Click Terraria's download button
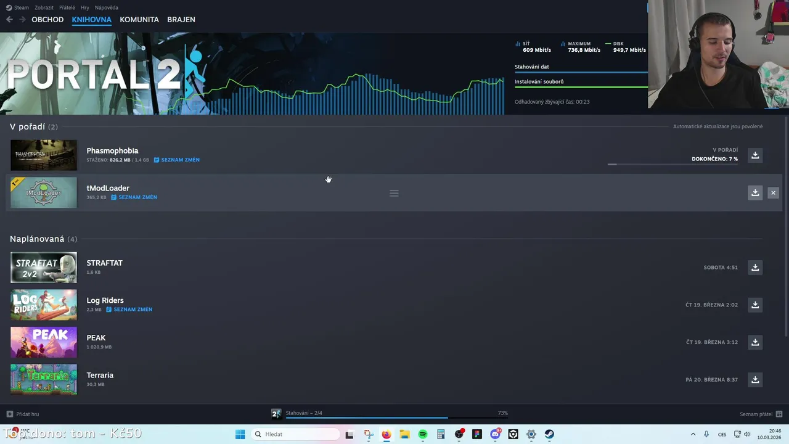Screen dimensions: 789x444 click(x=755, y=380)
